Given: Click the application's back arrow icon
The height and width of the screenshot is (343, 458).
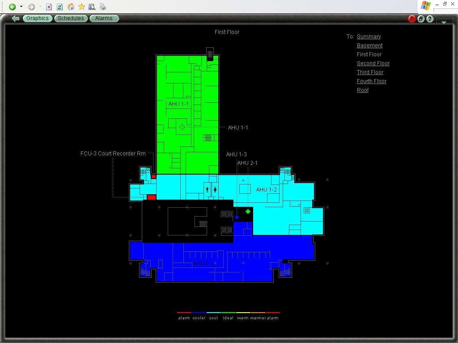Looking at the screenshot, I should click(x=16, y=18).
